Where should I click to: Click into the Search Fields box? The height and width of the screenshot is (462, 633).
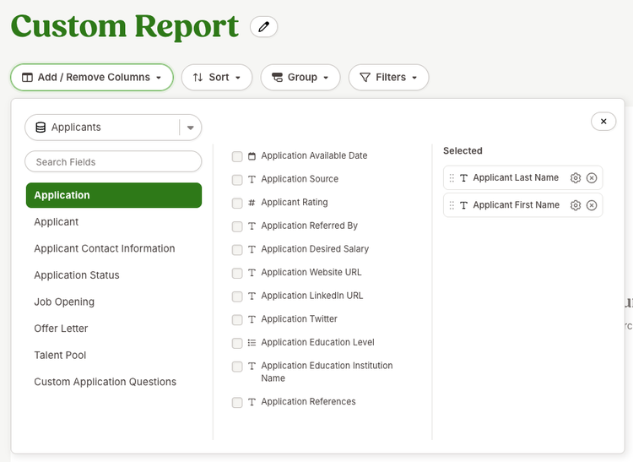coord(113,161)
